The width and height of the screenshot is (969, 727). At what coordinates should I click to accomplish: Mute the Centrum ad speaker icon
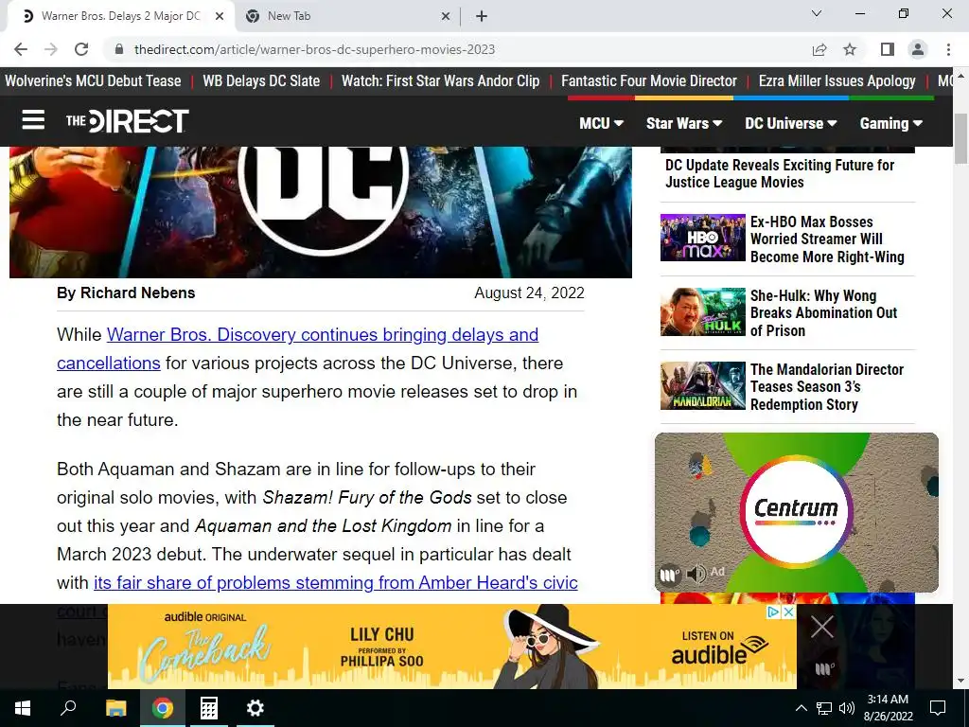tap(696, 575)
